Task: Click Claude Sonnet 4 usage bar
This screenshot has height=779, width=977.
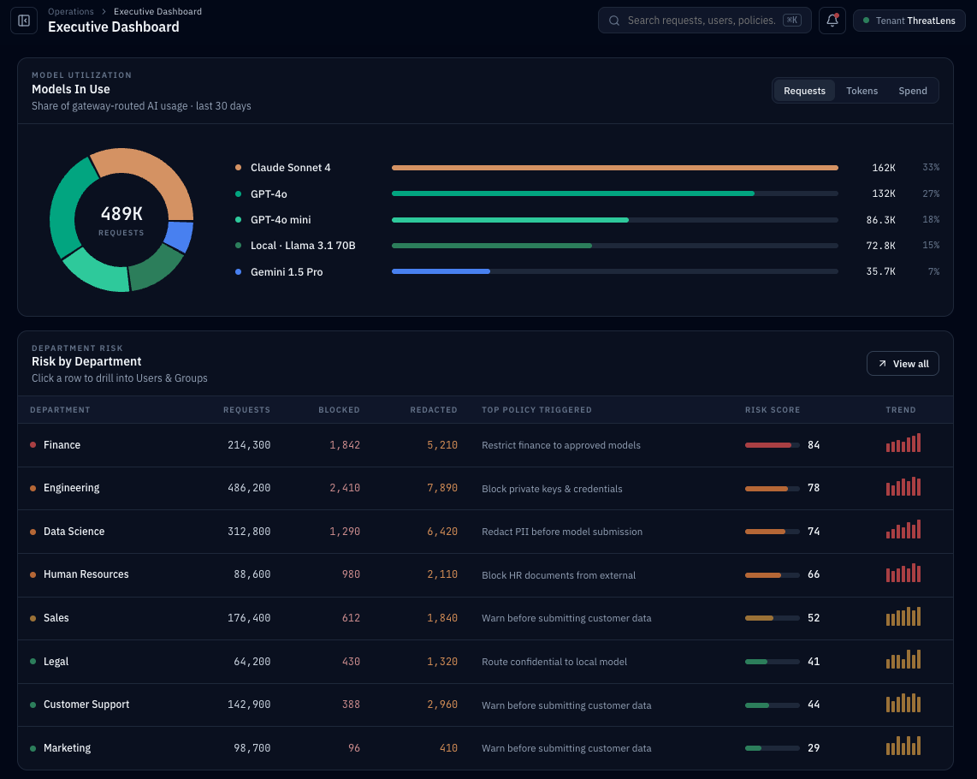Action: click(x=614, y=168)
